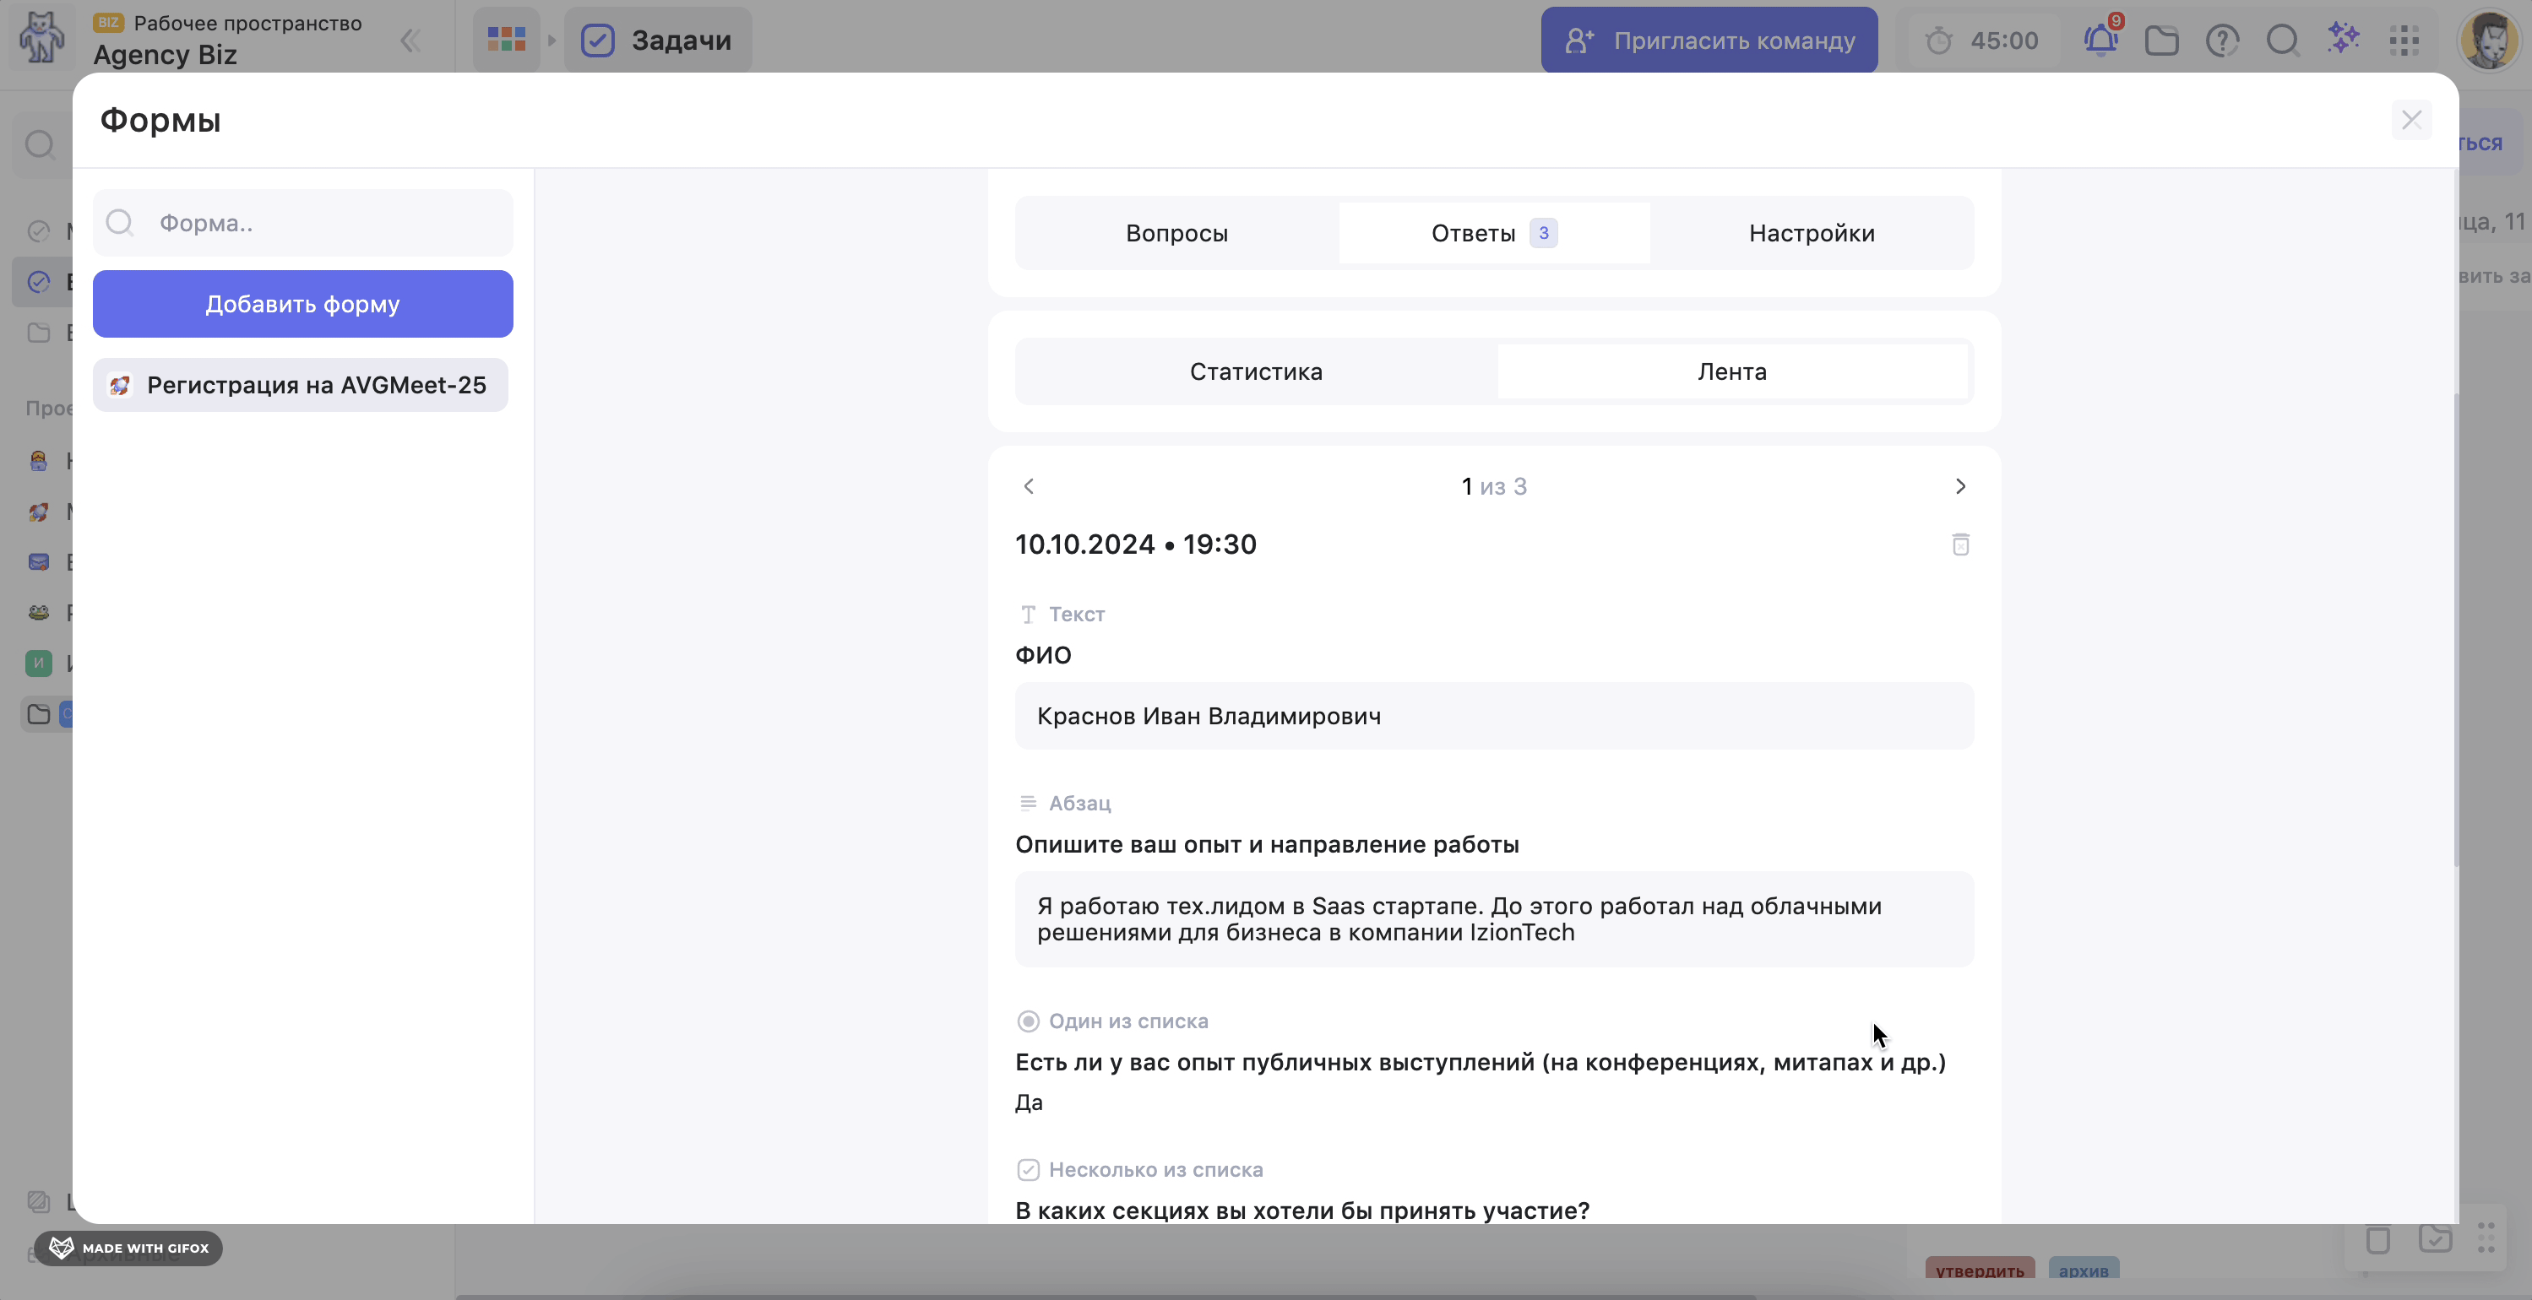The width and height of the screenshot is (2532, 1300).
Task: Open the Настройки tab
Action: pyautogui.click(x=1811, y=233)
